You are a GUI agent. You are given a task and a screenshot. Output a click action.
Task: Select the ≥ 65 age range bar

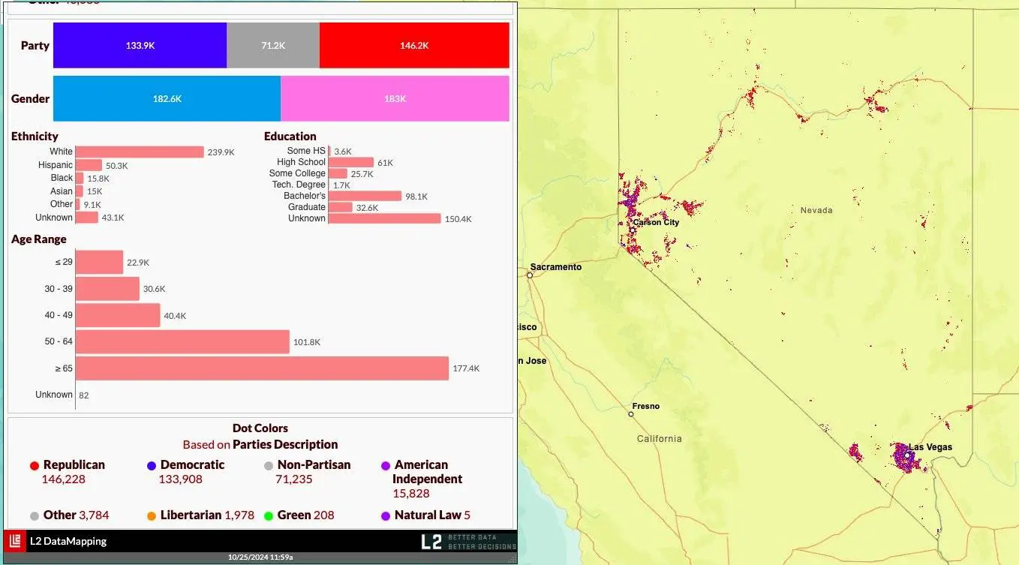[262, 368]
